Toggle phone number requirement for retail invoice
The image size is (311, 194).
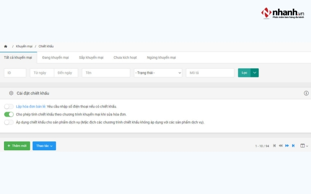coord(9,107)
